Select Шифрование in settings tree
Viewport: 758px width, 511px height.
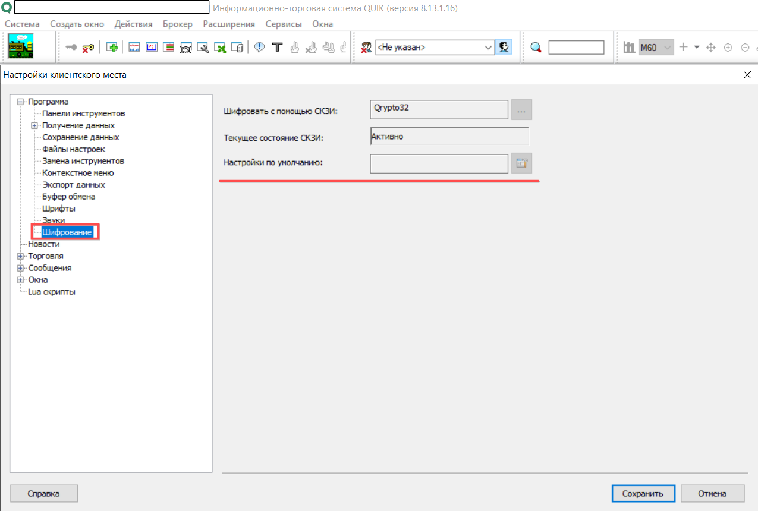[67, 232]
